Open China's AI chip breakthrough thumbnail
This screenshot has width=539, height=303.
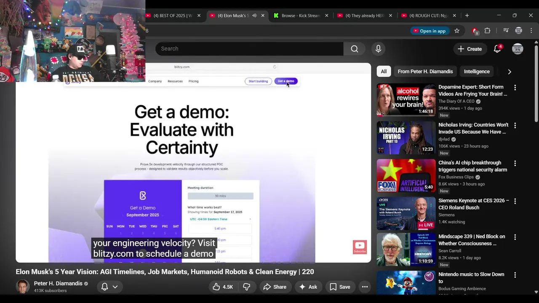click(x=406, y=175)
